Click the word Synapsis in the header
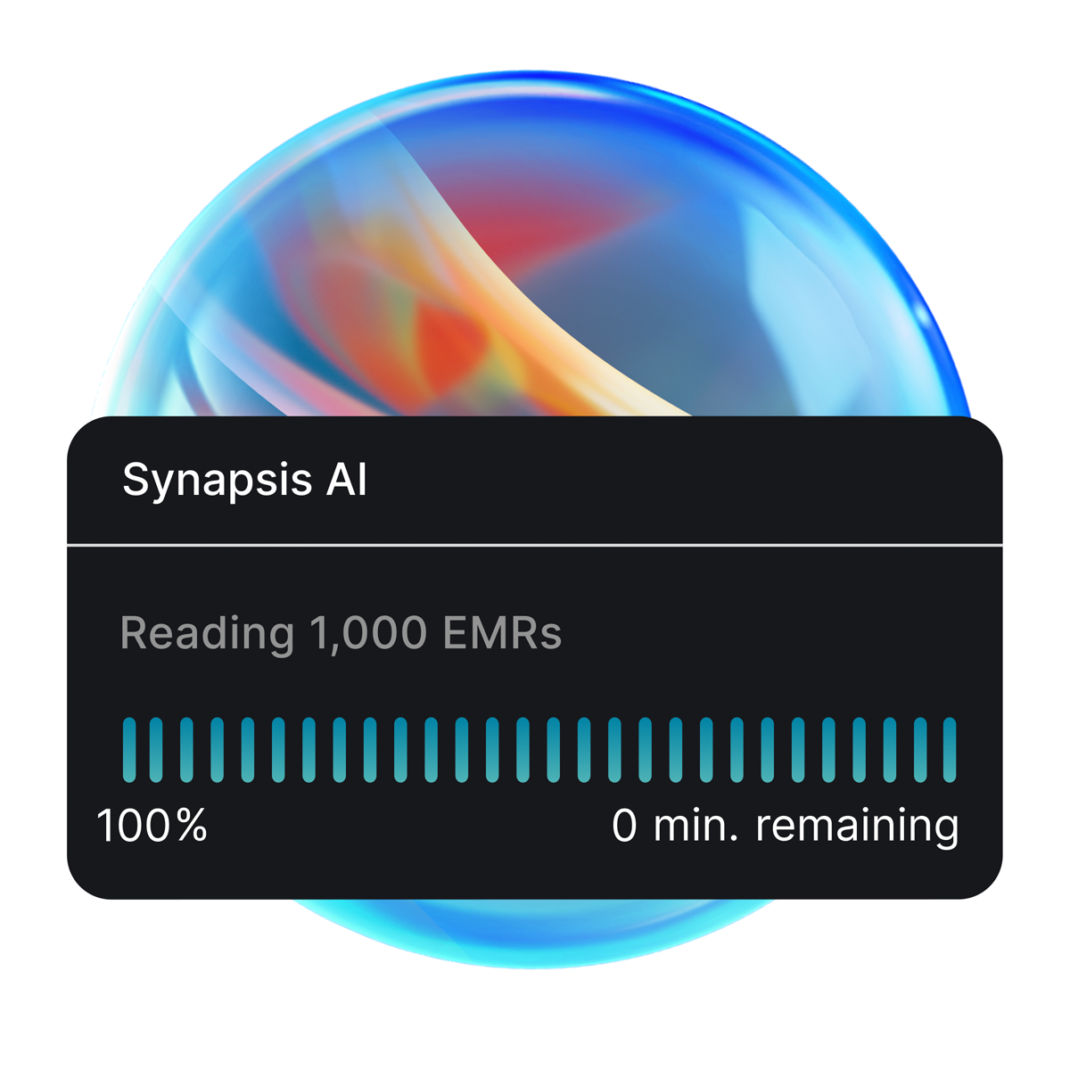Screen dimensions: 1070x1070 (218, 481)
